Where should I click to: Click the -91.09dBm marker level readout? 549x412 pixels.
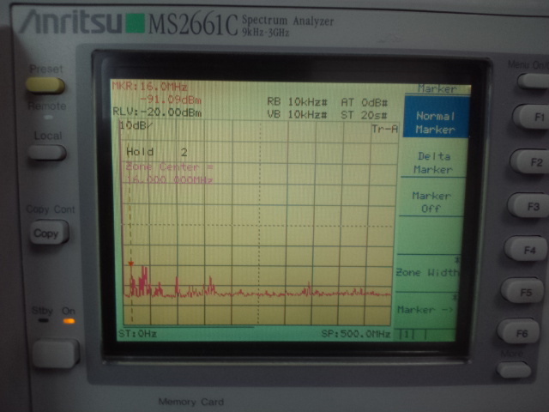[171, 100]
